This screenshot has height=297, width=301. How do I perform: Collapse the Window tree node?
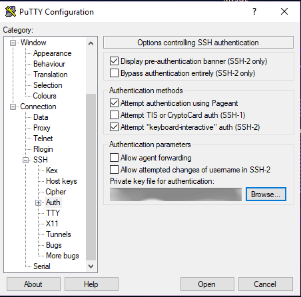(x=13, y=43)
